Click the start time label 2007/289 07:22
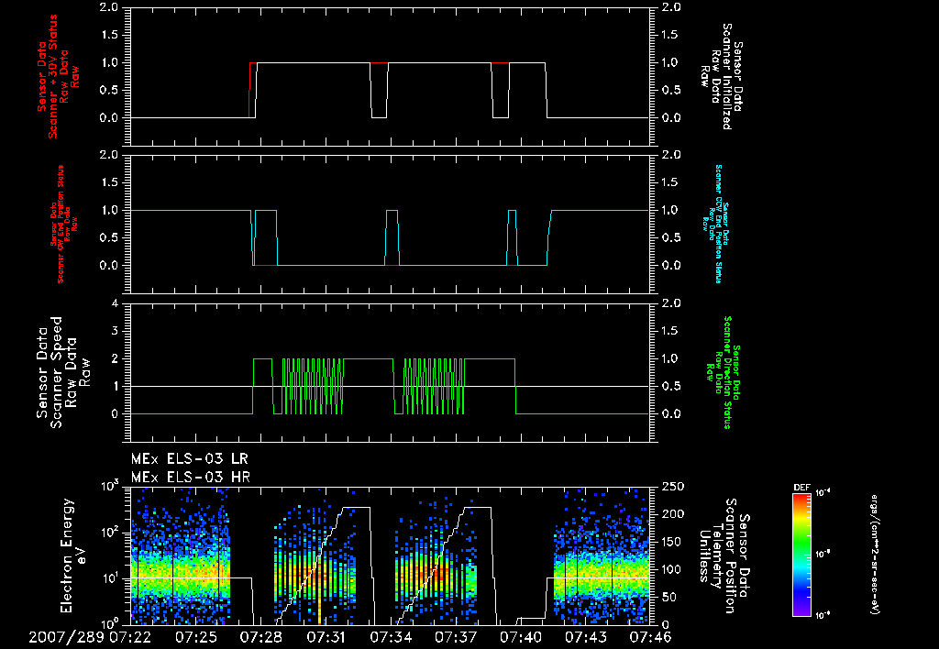This screenshot has width=939, height=649. click(90, 637)
